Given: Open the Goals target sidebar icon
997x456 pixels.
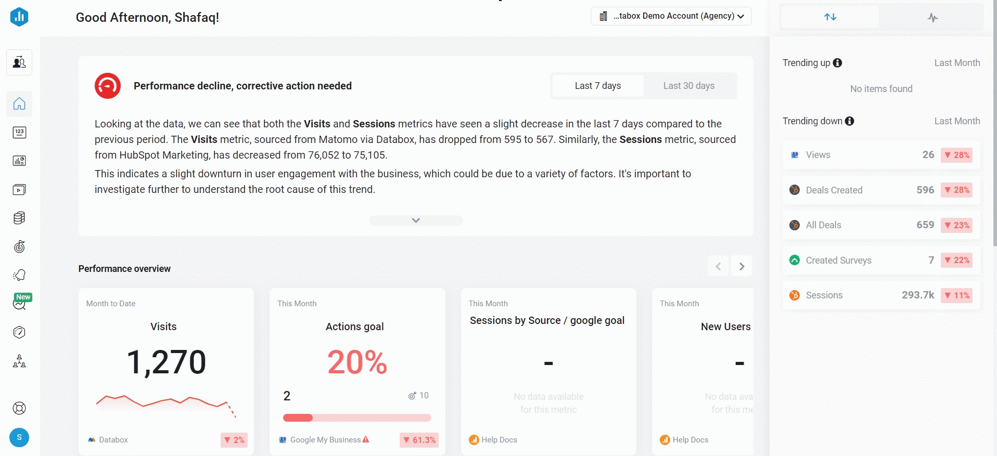Looking at the screenshot, I should tap(19, 246).
